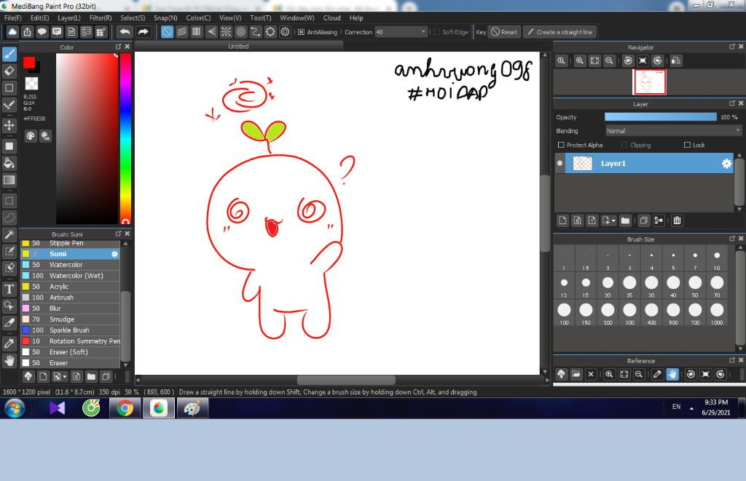Image resolution: width=746 pixels, height=481 pixels.
Task: Select the Magic Wand tool
Action: pyautogui.click(x=9, y=234)
